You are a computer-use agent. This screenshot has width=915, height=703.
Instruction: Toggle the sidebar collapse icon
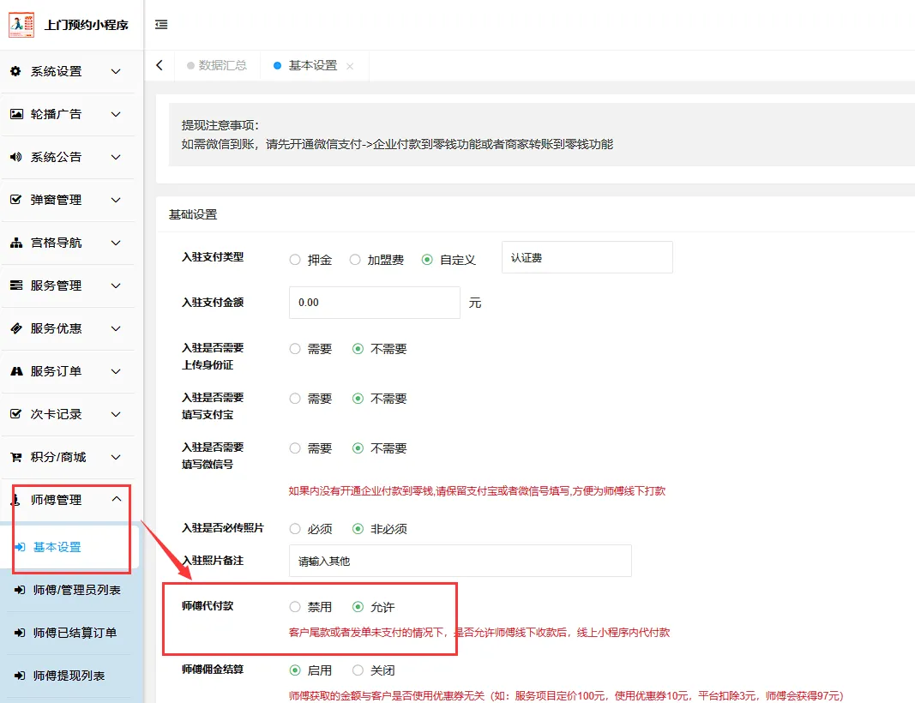(161, 25)
